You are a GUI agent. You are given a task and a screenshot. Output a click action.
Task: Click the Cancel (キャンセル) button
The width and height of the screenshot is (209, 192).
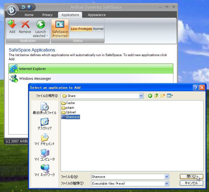[191, 183]
